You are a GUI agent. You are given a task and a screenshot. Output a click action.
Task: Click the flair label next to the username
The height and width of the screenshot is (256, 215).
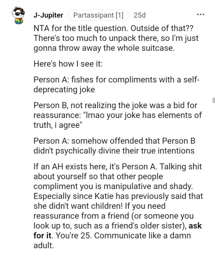point(98,14)
